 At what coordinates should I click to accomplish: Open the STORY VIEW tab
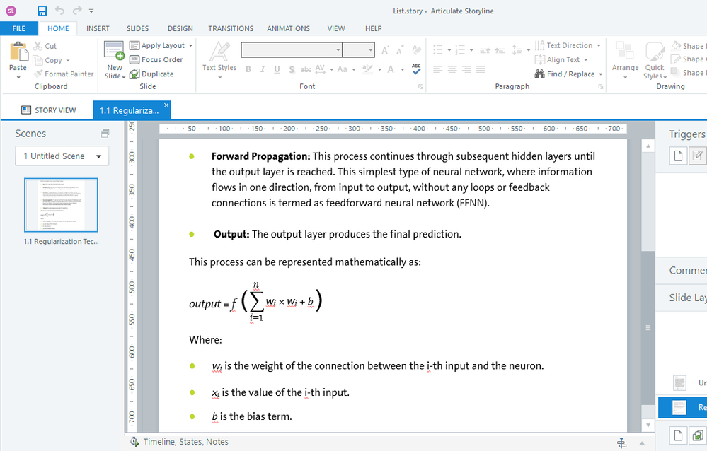coord(49,110)
